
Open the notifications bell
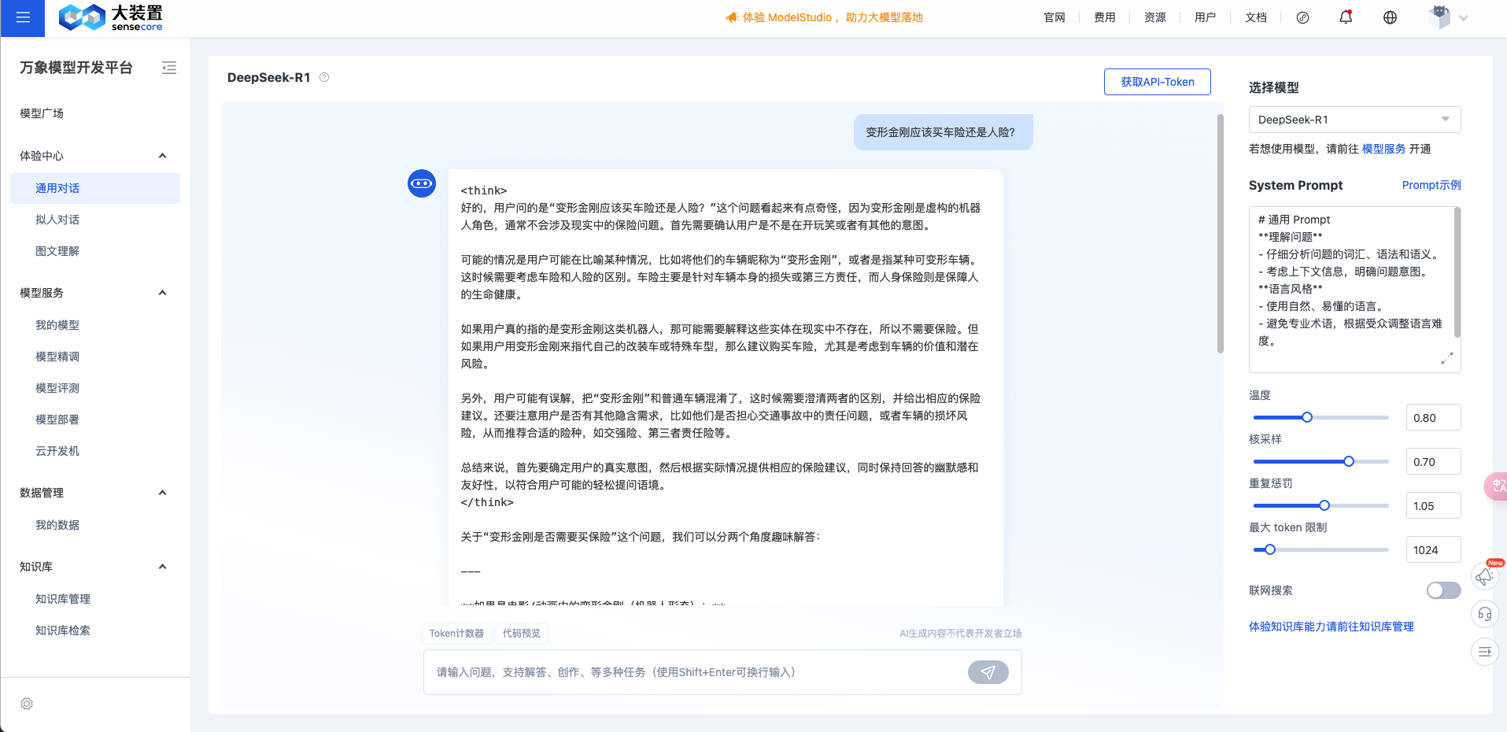pyautogui.click(x=1345, y=17)
